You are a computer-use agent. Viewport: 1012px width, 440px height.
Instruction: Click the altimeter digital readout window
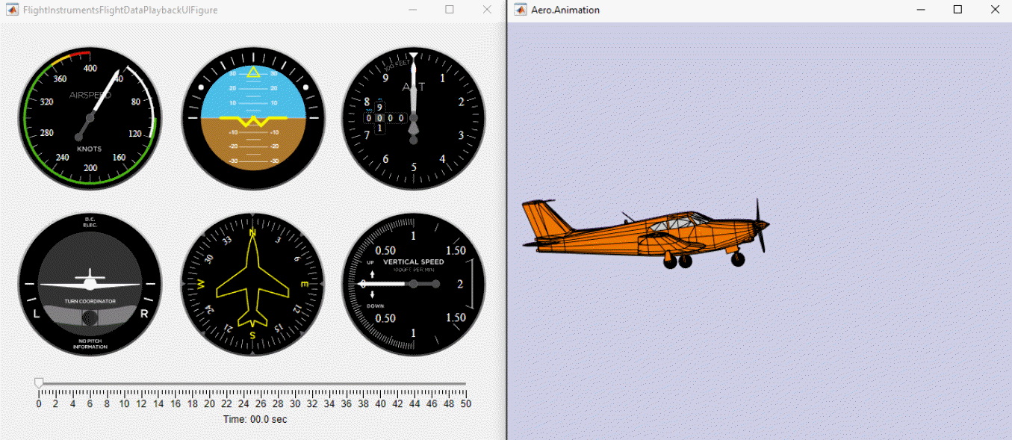[x=385, y=118]
